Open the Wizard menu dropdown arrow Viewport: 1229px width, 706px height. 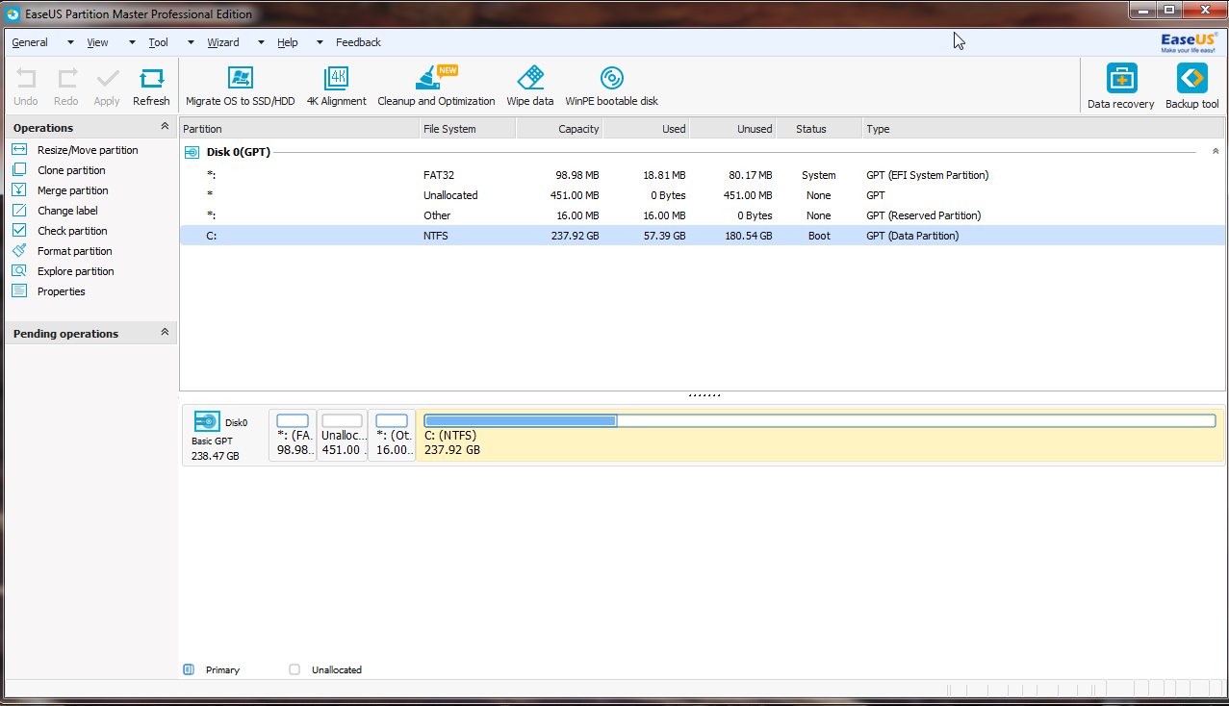point(261,42)
